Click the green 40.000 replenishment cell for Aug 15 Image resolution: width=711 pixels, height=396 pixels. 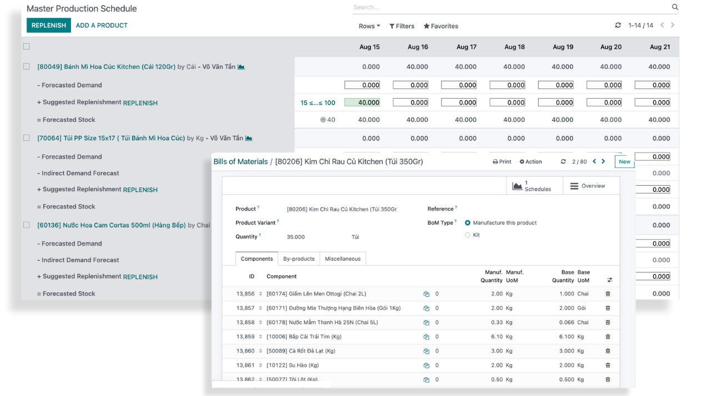[362, 103]
